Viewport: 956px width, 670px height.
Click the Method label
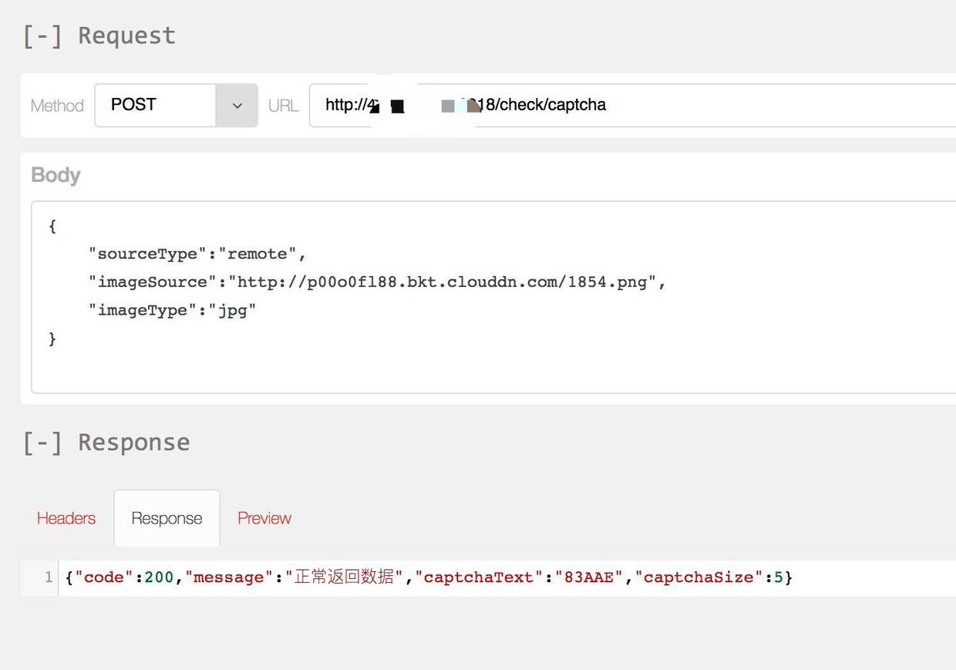(x=57, y=106)
